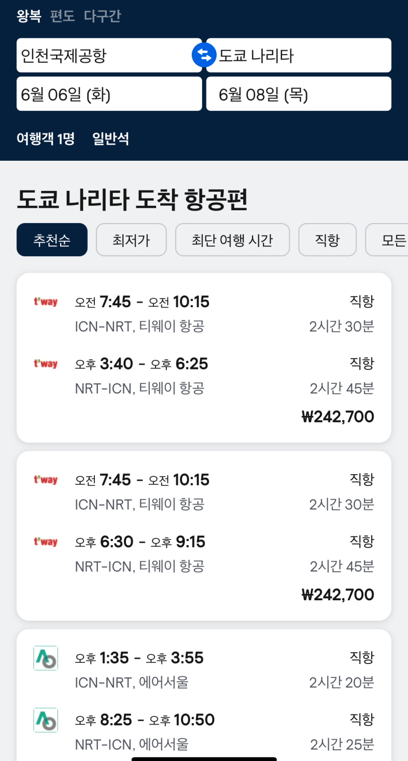Sort results by 최저가
This screenshot has width=408, height=761.
(x=131, y=240)
